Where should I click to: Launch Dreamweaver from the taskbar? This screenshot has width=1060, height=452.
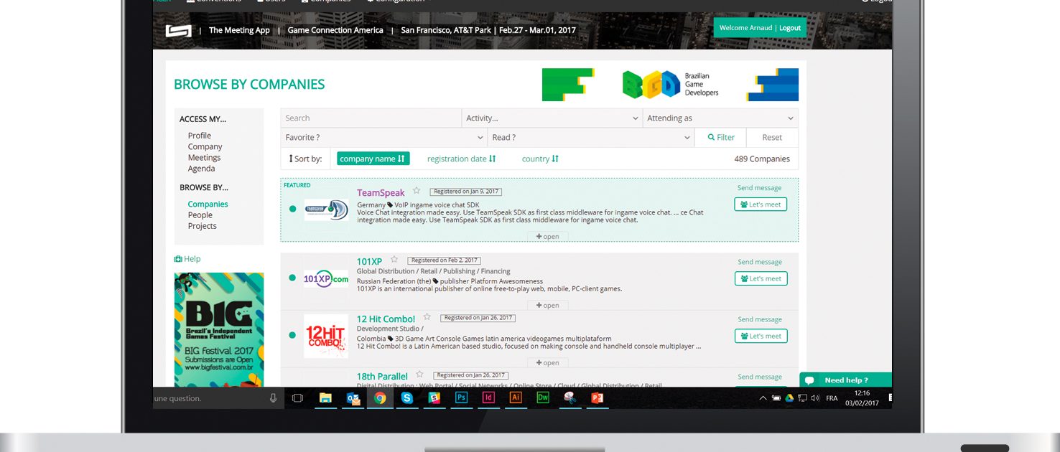(543, 397)
